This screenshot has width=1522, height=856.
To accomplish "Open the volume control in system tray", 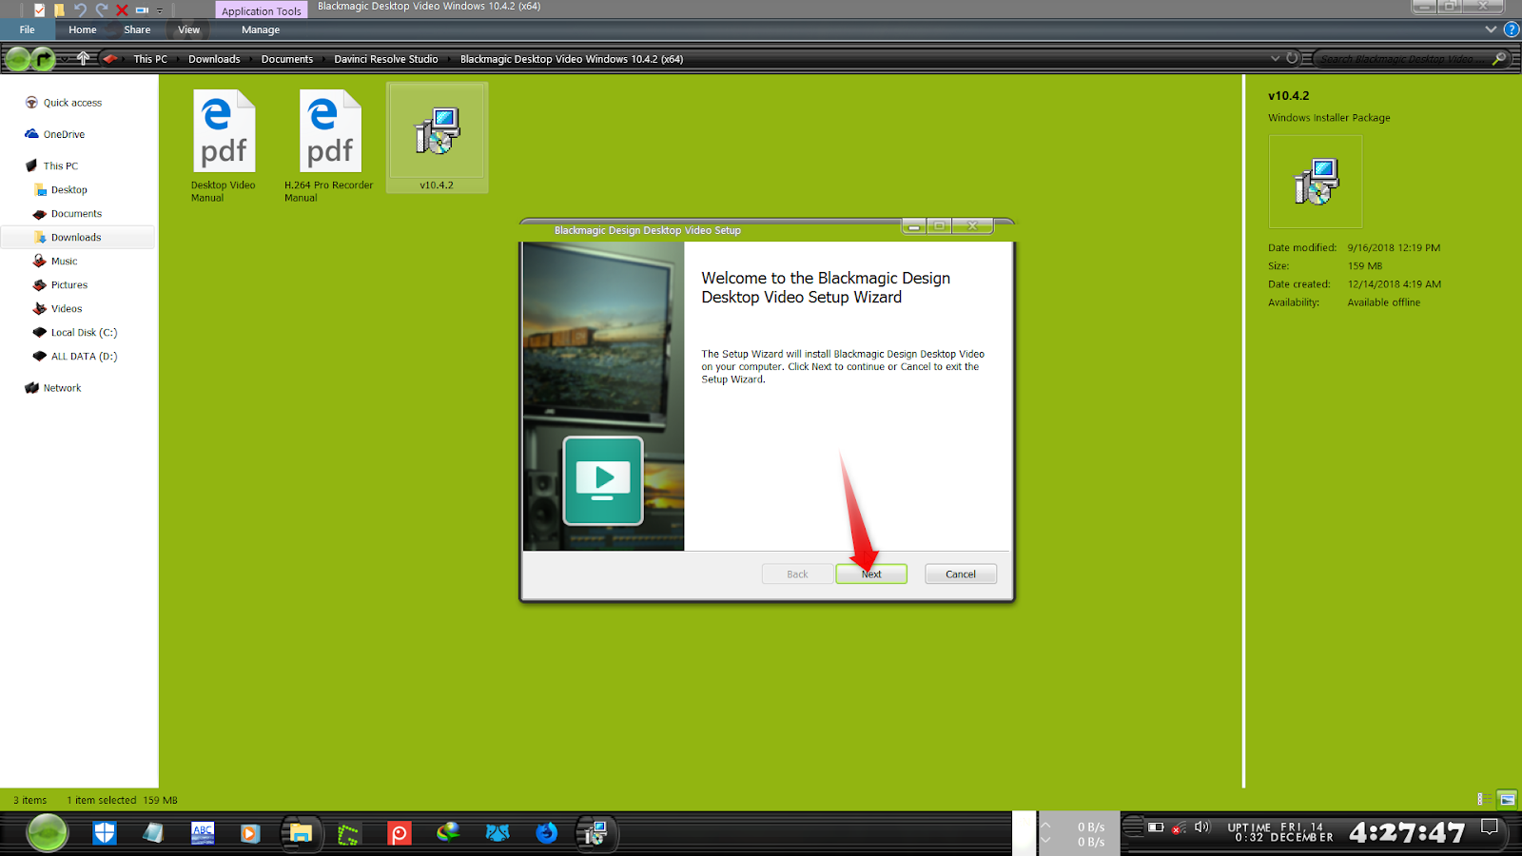I will tap(1201, 827).
